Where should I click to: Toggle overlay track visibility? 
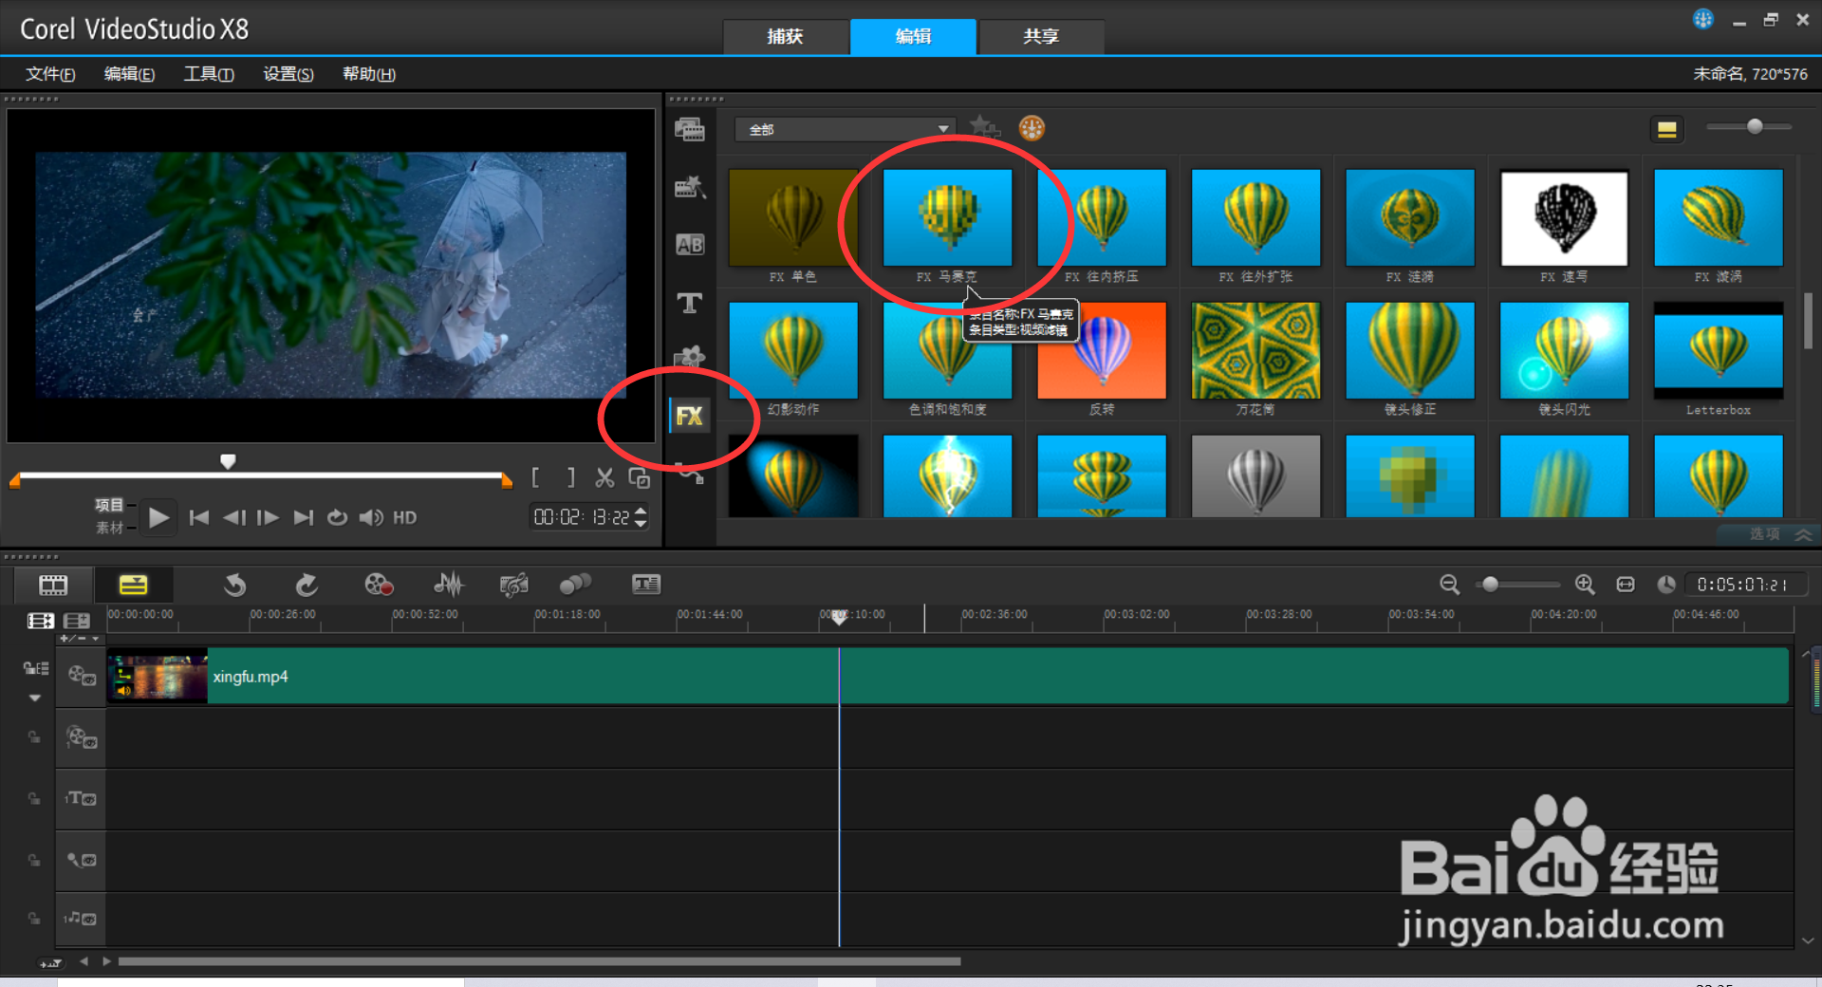(82, 737)
